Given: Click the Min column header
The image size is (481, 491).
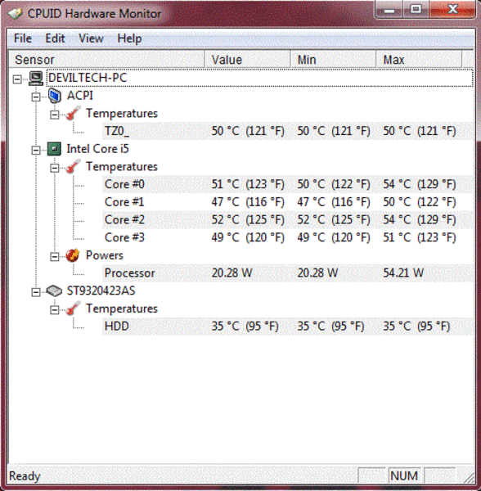Looking at the screenshot, I should (333, 60).
